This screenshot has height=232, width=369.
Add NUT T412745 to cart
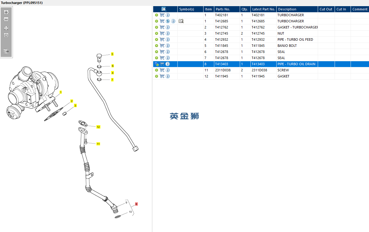click(162, 33)
